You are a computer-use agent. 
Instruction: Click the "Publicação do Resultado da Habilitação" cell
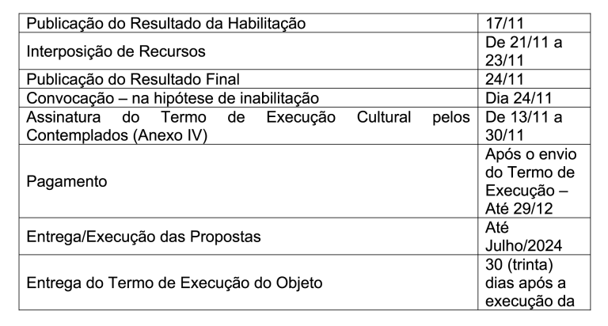[168, 25]
